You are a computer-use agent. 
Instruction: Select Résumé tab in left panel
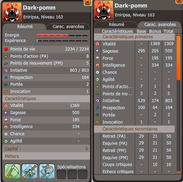(x=24, y=27)
